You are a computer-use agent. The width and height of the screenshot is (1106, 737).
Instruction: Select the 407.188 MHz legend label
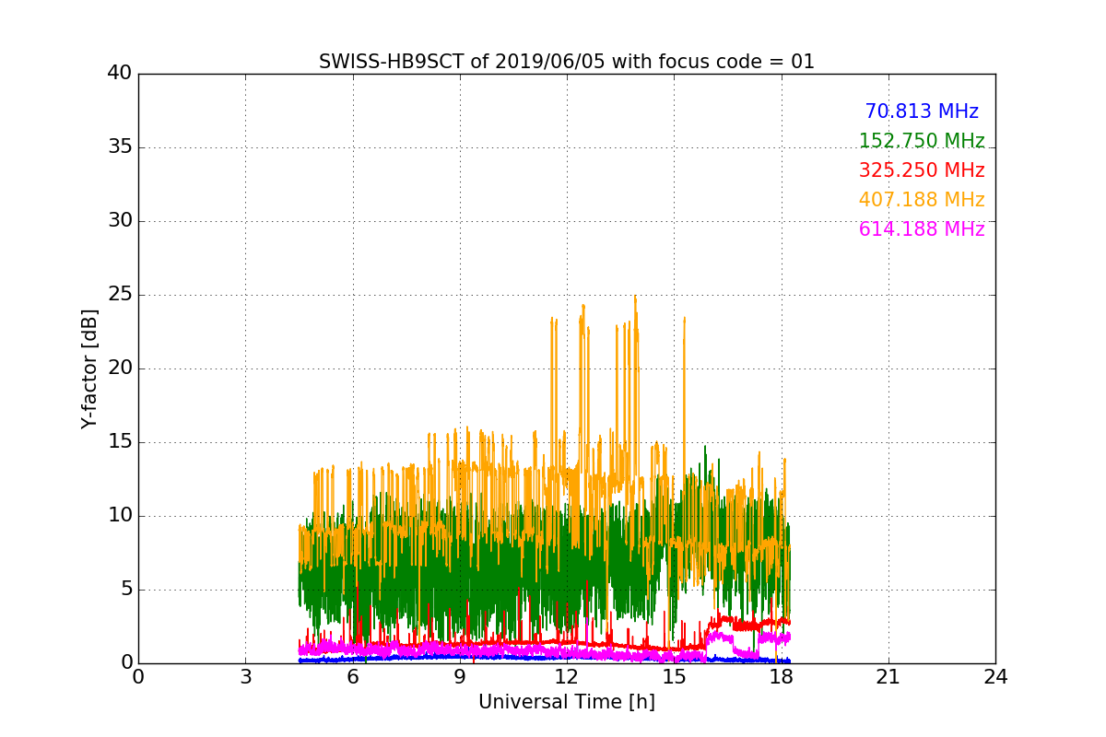click(922, 200)
